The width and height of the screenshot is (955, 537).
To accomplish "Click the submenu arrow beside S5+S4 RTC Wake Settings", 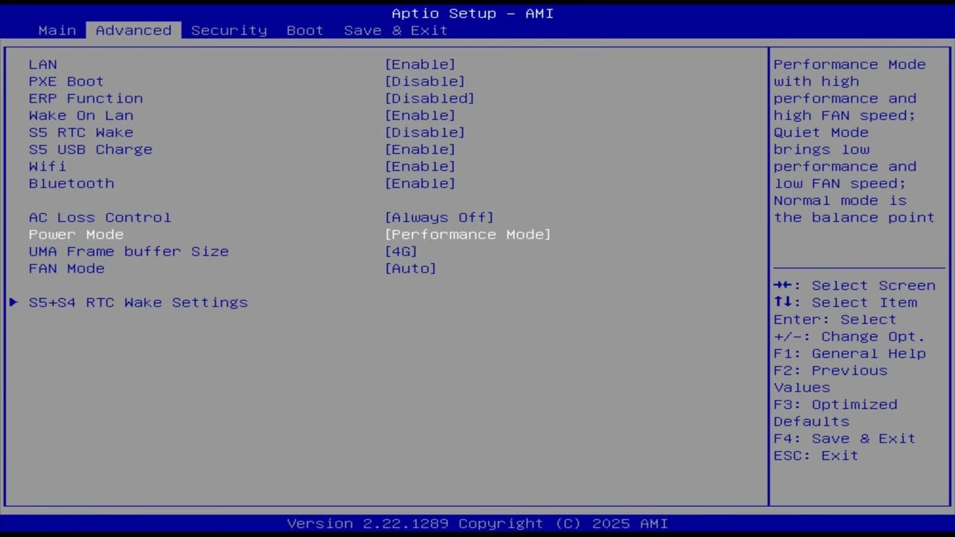I will pos(14,303).
